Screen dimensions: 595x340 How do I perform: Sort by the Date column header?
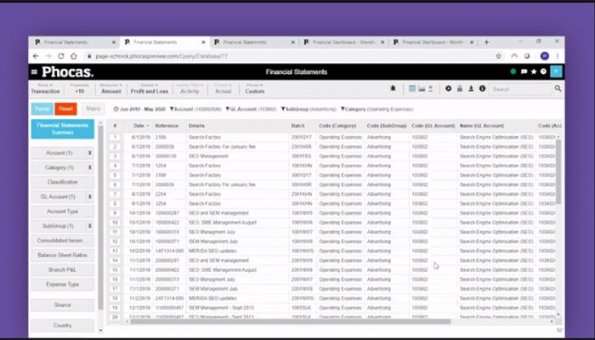coord(139,126)
